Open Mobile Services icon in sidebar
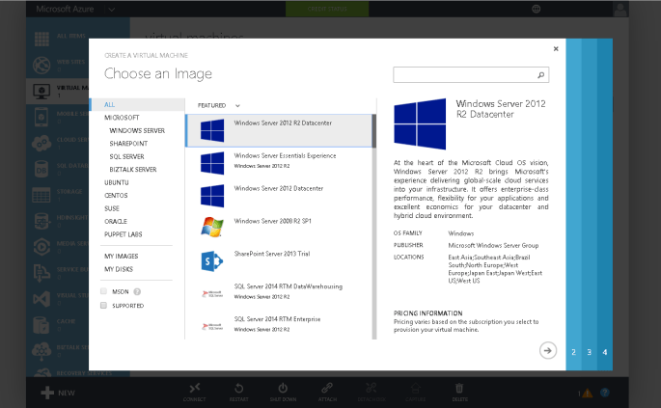Viewport: 661px width, 408px height. click(41, 117)
